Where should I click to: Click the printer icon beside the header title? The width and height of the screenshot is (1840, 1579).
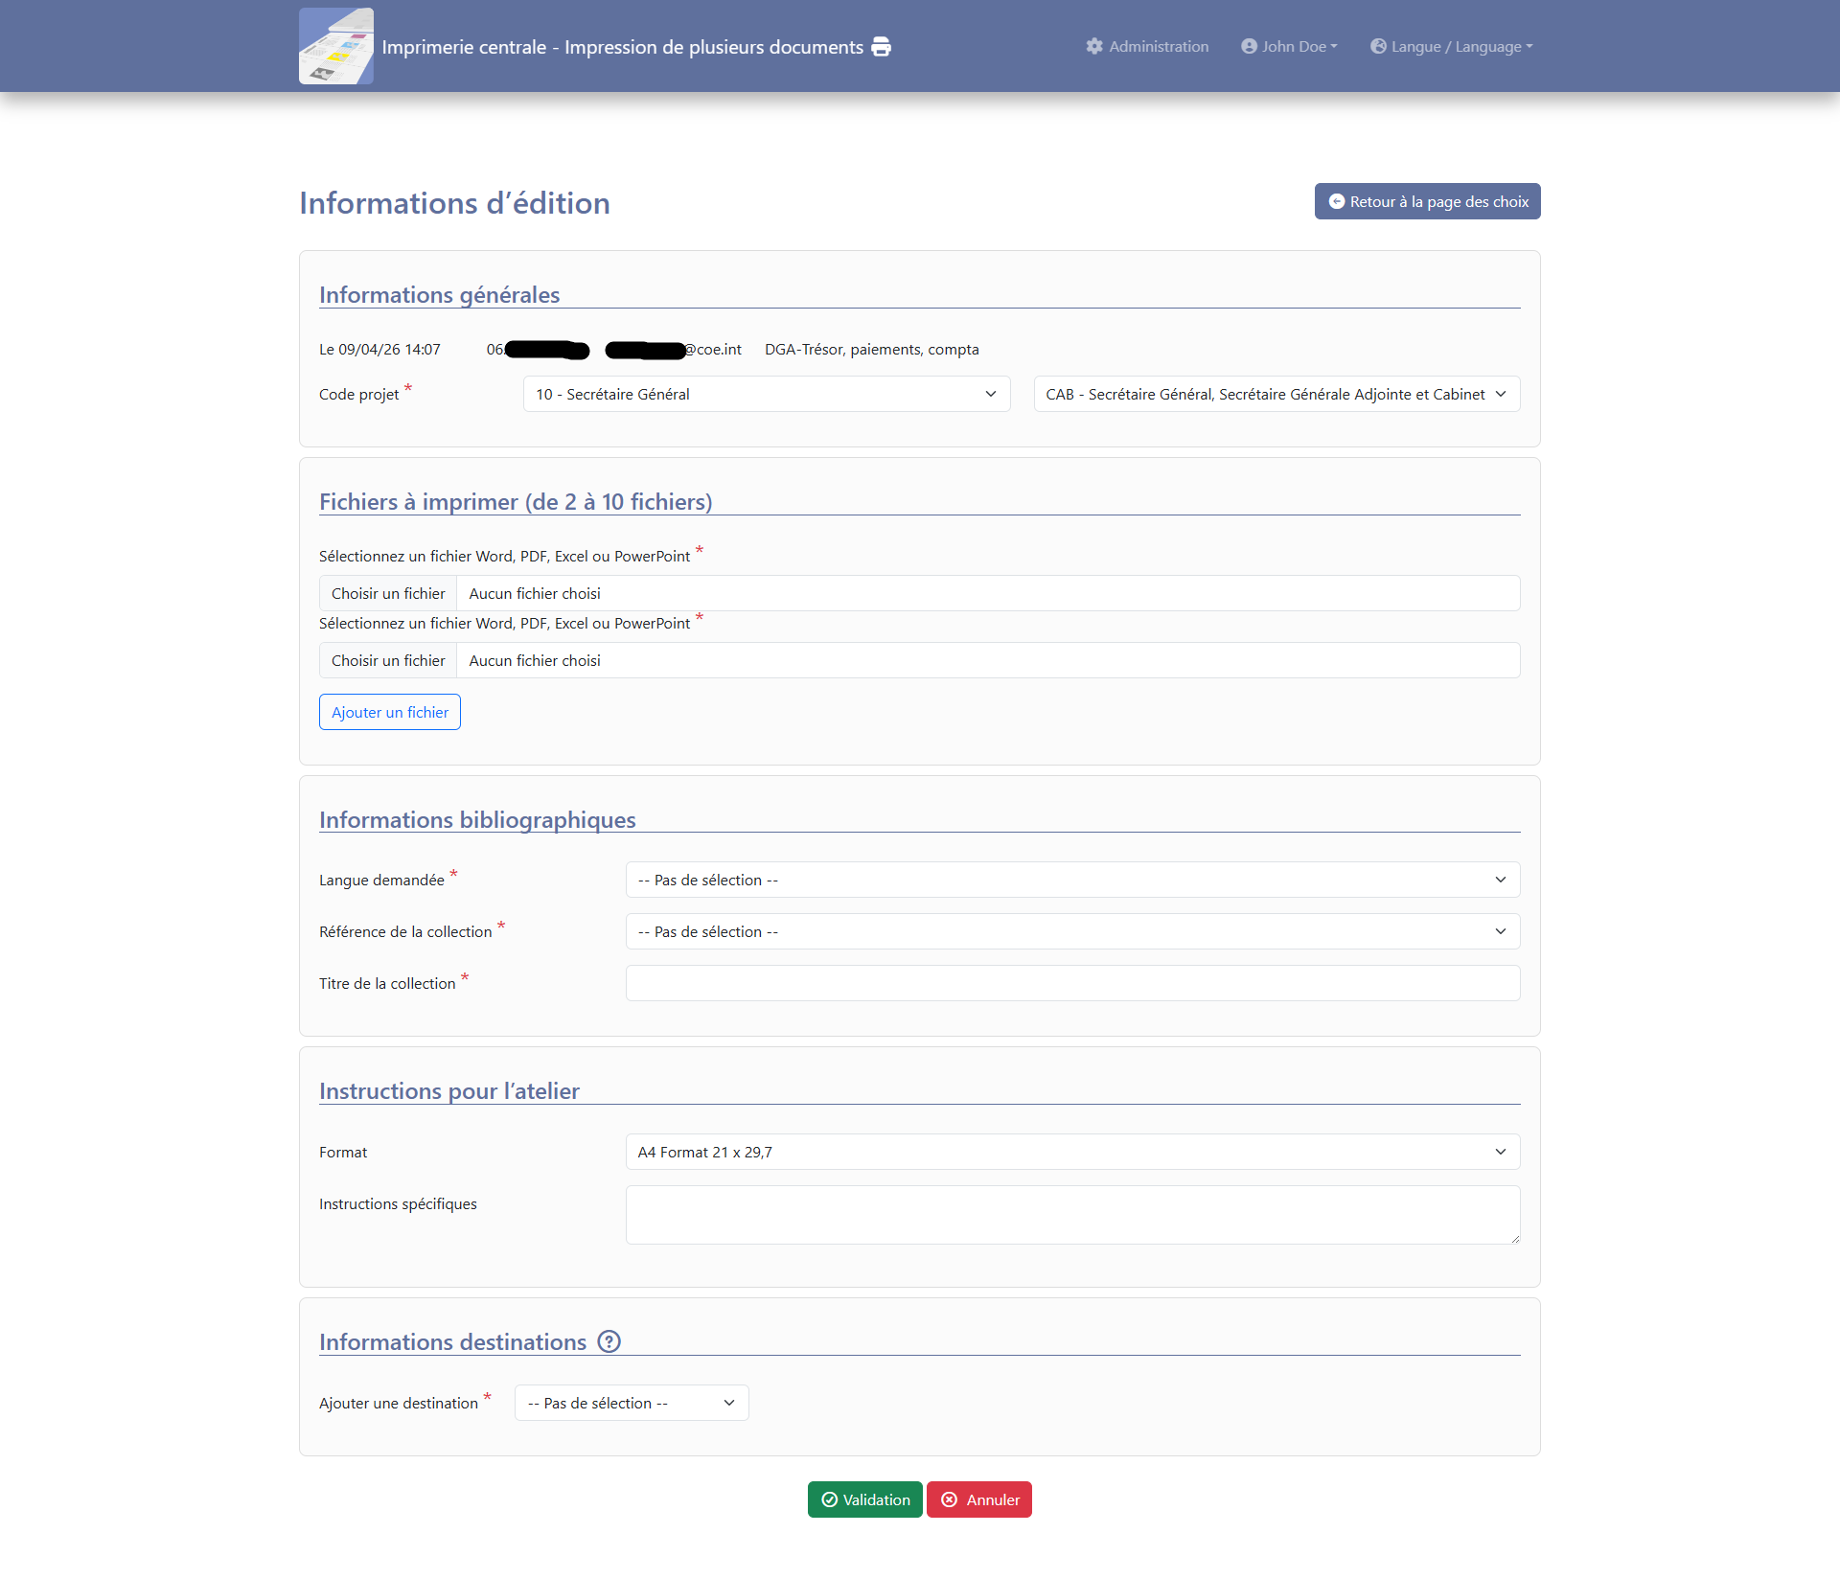click(x=881, y=47)
